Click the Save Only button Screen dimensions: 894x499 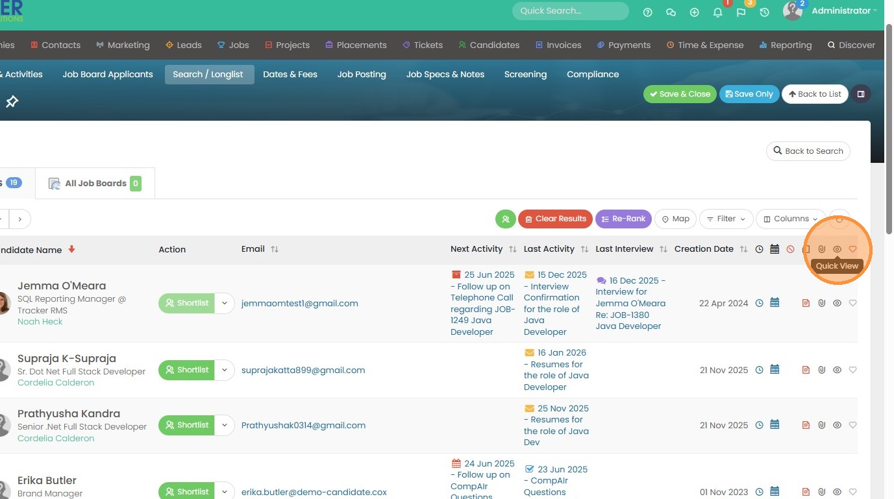pyautogui.click(x=749, y=94)
